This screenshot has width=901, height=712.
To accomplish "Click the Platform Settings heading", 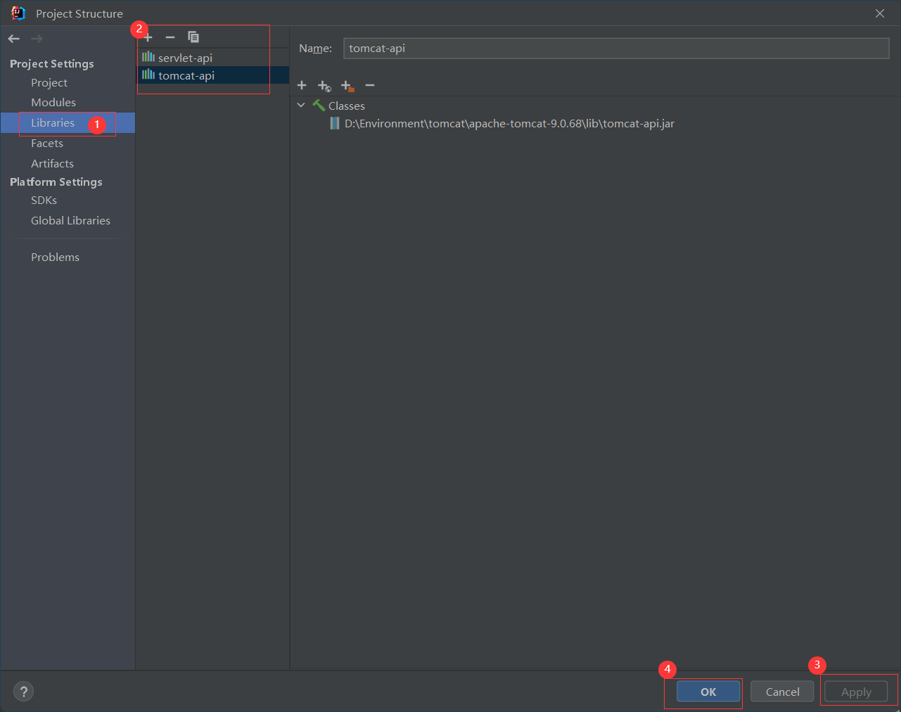I will (x=56, y=182).
